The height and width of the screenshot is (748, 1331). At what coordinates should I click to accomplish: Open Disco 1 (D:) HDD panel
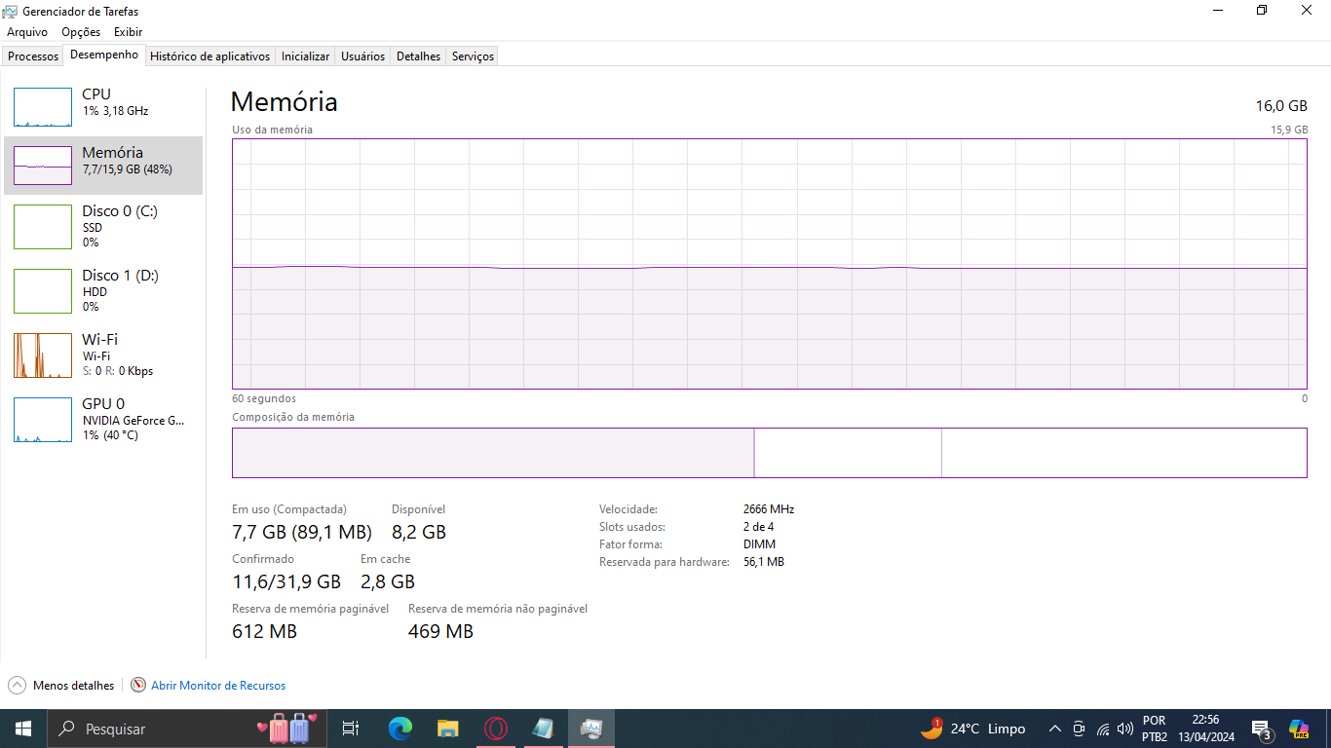point(103,290)
